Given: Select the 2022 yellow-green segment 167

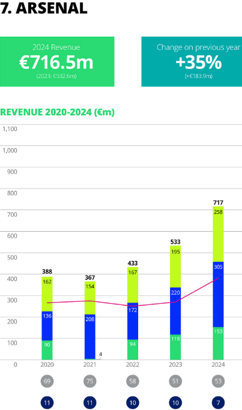Looking at the screenshot, I should coord(133,285).
